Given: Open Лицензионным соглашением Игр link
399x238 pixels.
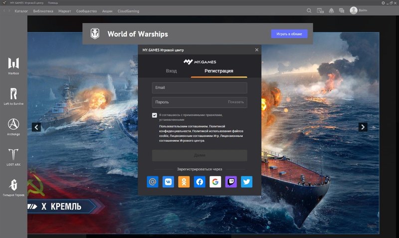Looking at the screenshot, I should 194,136.
